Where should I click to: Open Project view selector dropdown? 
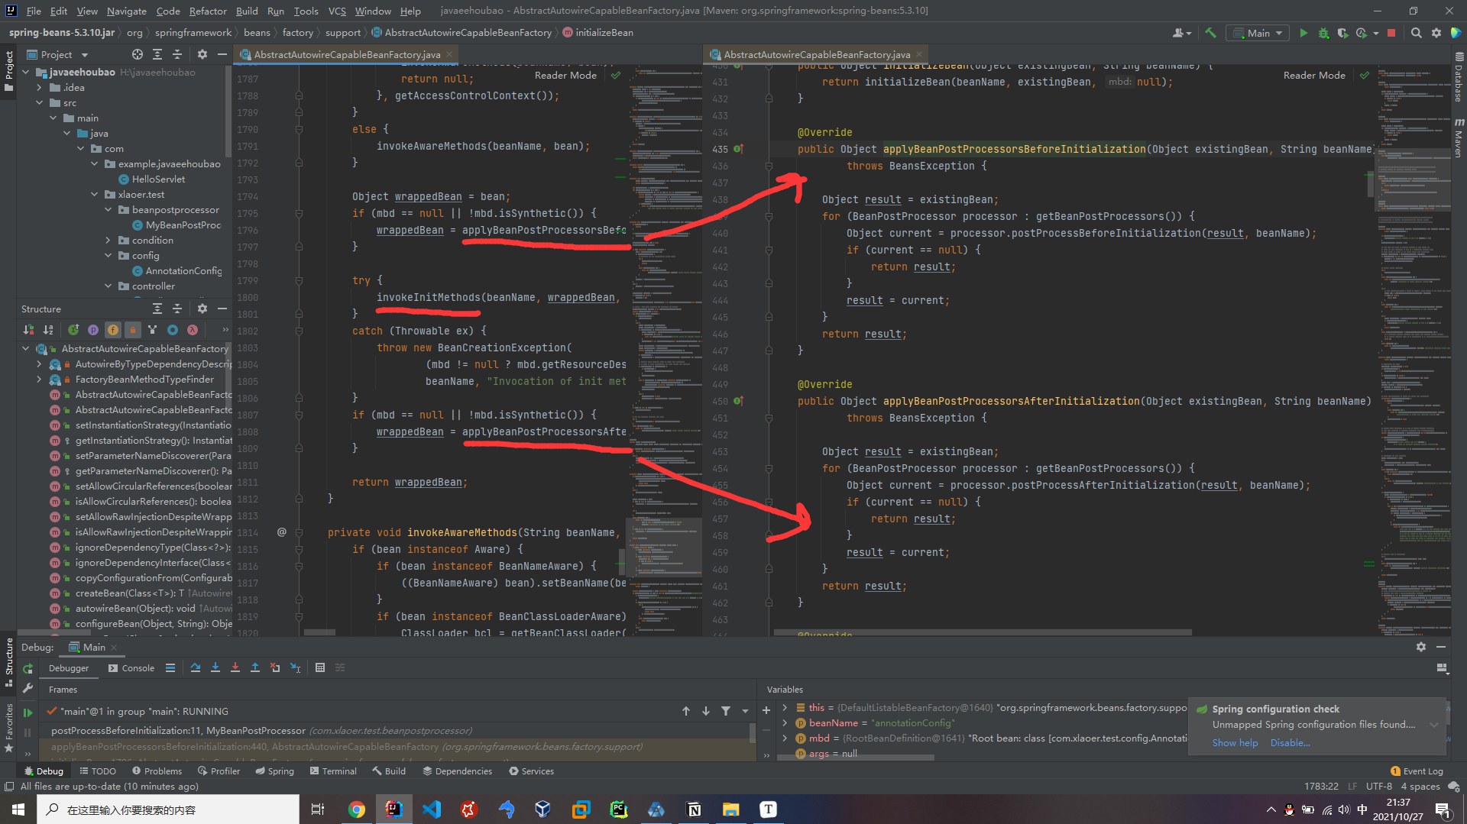pos(57,54)
